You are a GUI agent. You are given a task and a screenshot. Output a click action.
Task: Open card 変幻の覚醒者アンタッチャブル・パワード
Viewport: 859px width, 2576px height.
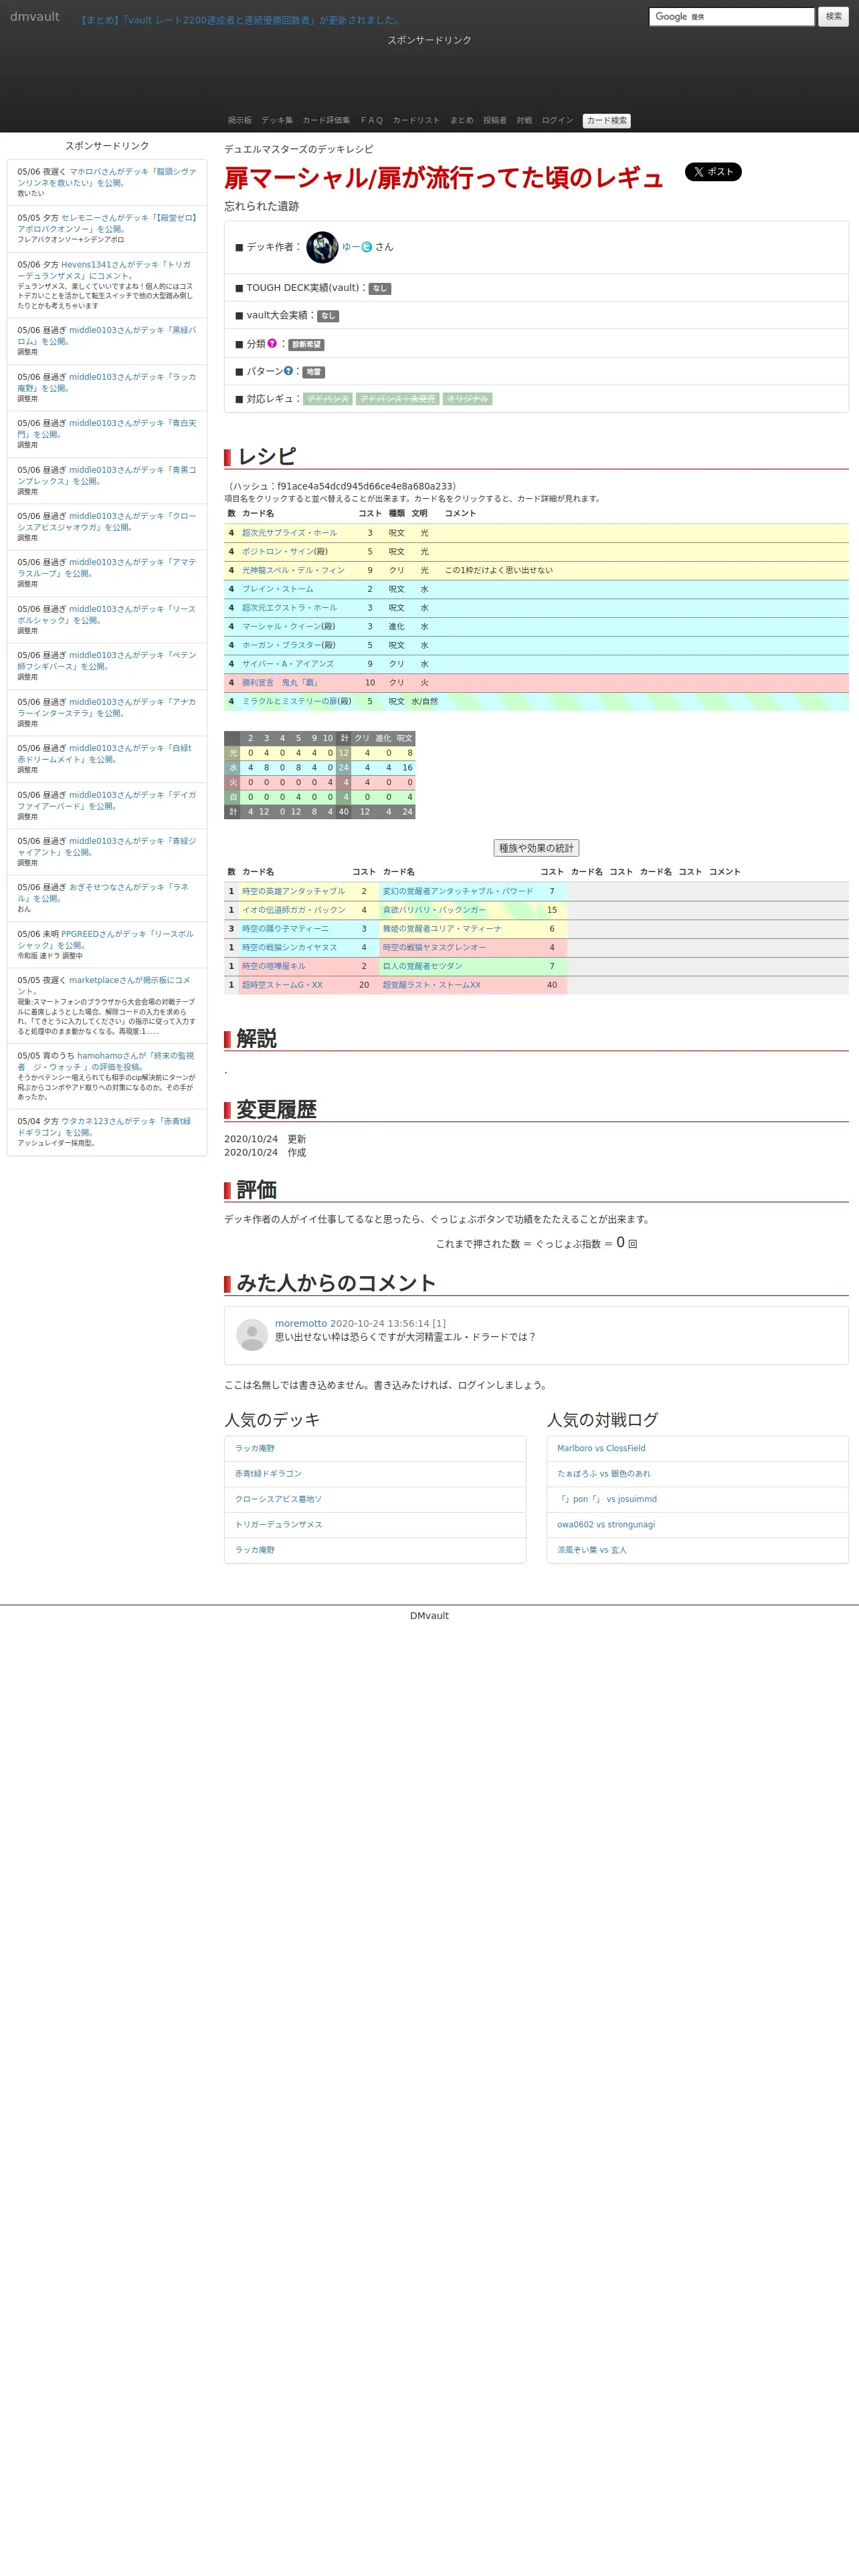(x=458, y=891)
